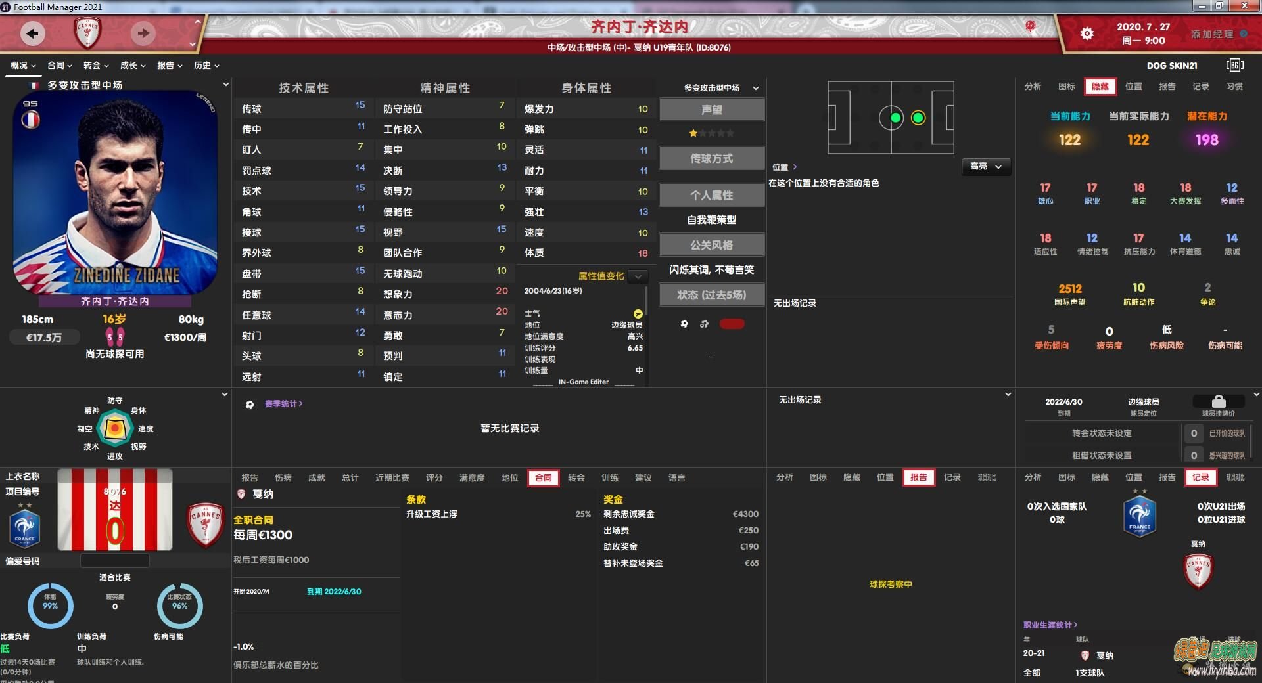Click the yellow morale indicator icon
The height and width of the screenshot is (683, 1262).
[x=638, y=314]
